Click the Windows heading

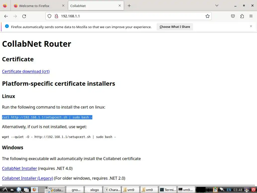13,147
